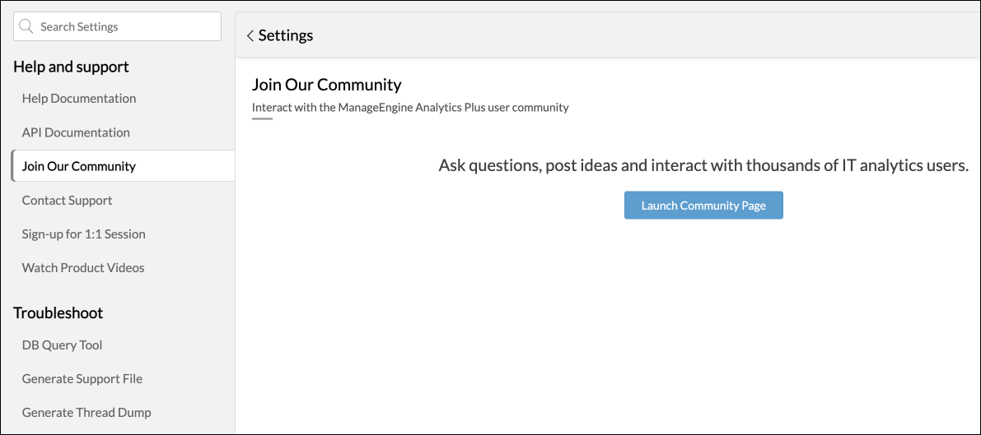Click the 'Ask questions, post ideas' text
Viewport: 981px width, 435px height.
(x=703, y=166)
